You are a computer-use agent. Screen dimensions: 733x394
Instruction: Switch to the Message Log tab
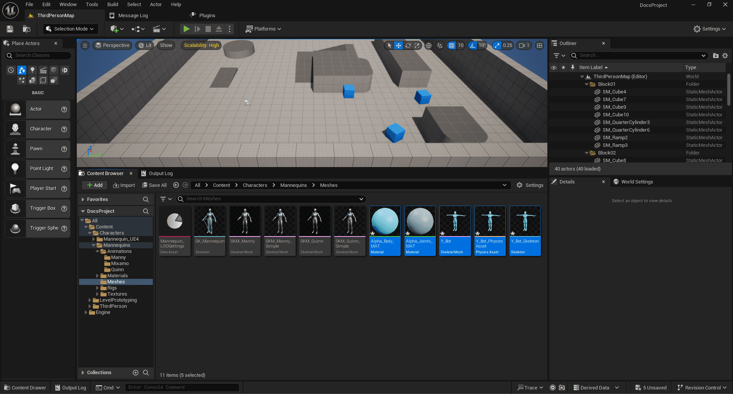tap(133, 16)
